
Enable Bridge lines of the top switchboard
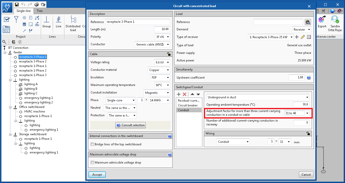pos(92,144)
